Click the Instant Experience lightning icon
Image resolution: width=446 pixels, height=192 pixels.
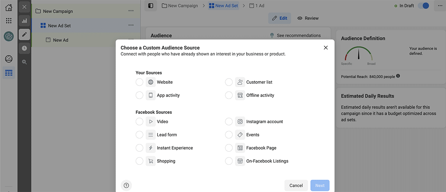tap(151, 148)
